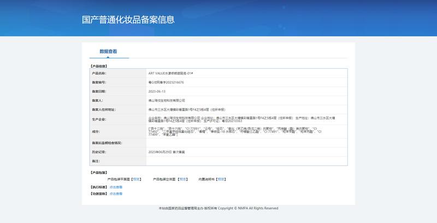Click the 产品信息 section heading
This screenshot has width=437, height=223.
pyautogui.click(x=99, y=66)
